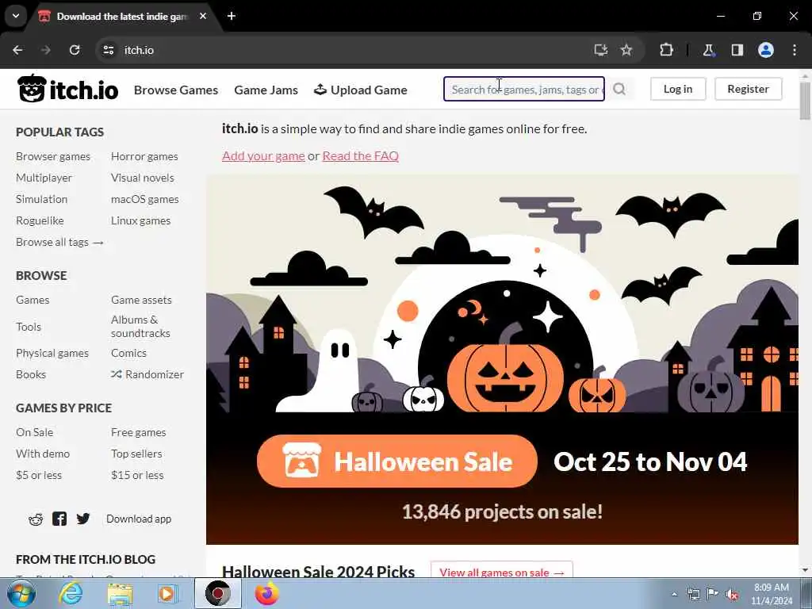Viewport: 812px width, 609px height.
Task: Show Free games
Action: click(139, 432)
